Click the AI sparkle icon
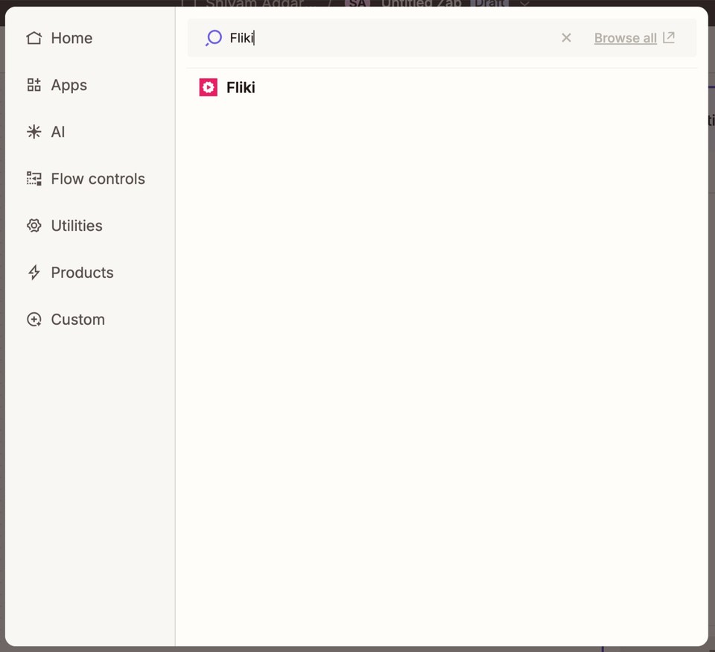This screenshot has height=652, width=715. click(34, 132)
